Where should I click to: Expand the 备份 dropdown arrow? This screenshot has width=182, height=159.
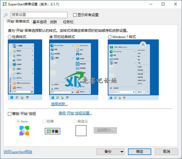click(x=122, y=152)
